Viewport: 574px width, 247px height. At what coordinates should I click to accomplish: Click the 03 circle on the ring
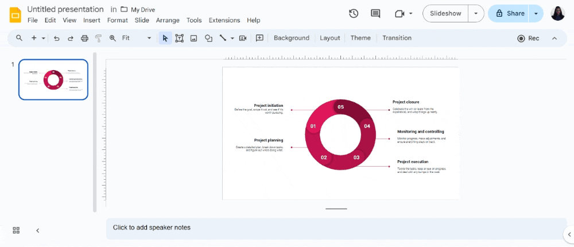tap(356, 157)
